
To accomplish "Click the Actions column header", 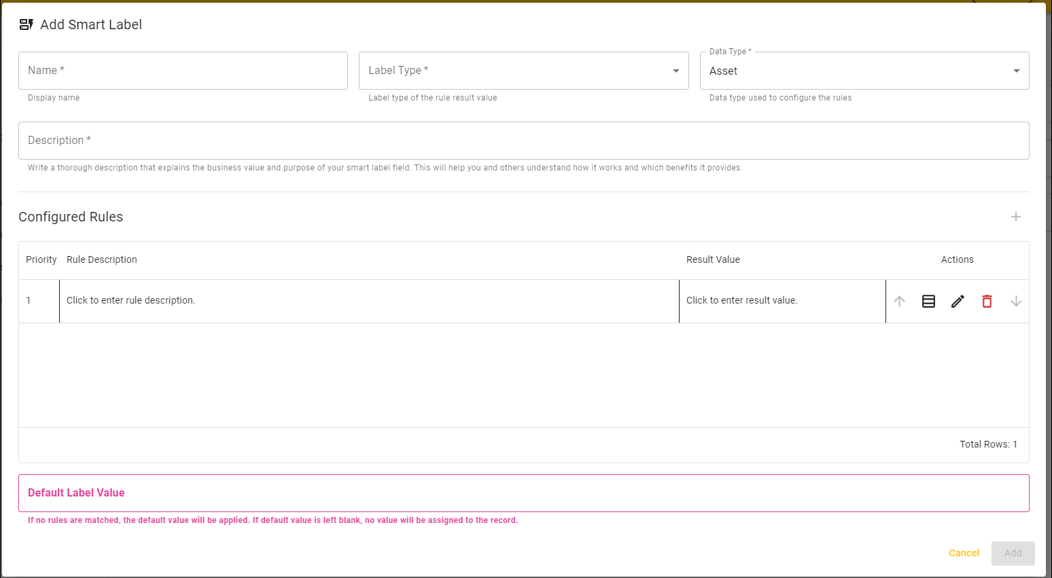I will point(957,259).
